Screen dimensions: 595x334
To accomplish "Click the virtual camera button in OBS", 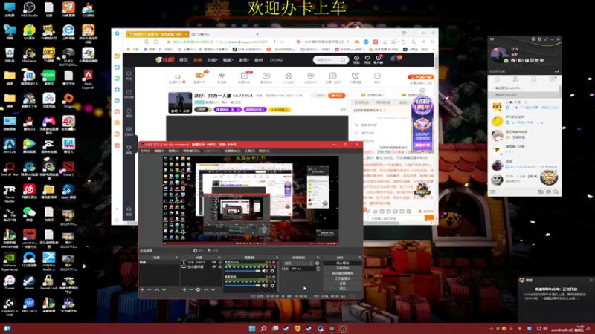I will (343, 273).
